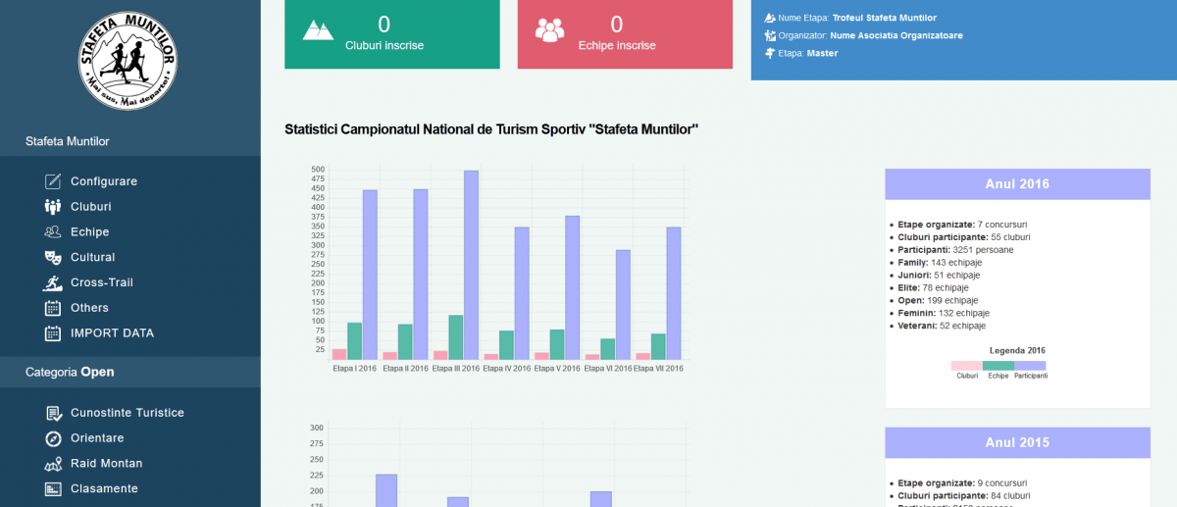Click Cluburi participante: 55 cluburi line
Image resolution: width=1177 pixels, height=507 pixels.
pos(963,236)
